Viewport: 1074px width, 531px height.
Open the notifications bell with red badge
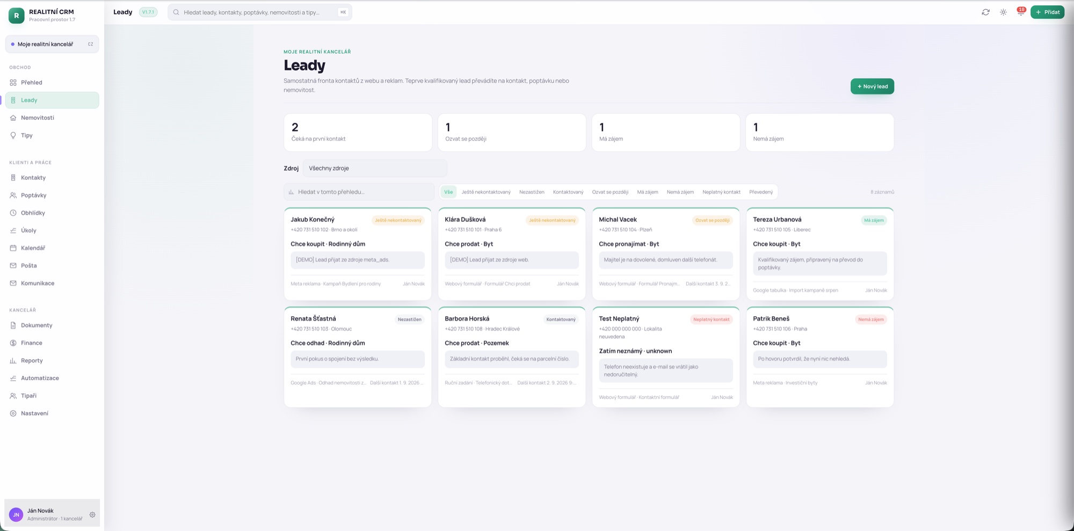click(x=1021, y=12)
